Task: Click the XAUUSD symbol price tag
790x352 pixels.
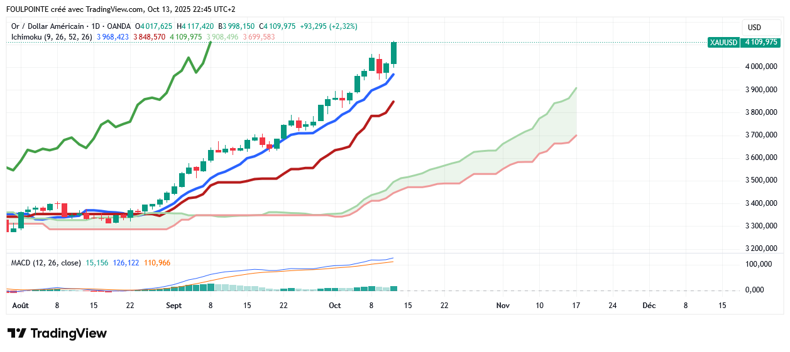Action: point(723,43)
